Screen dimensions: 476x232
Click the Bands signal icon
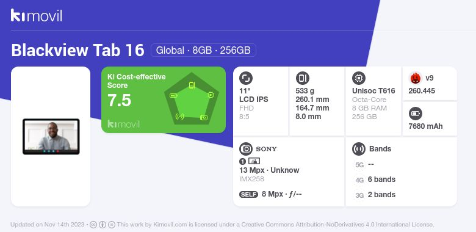pos(359,149)
